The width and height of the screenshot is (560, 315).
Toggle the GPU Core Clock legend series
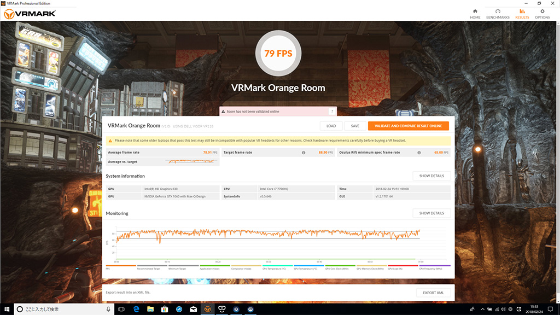340,267
